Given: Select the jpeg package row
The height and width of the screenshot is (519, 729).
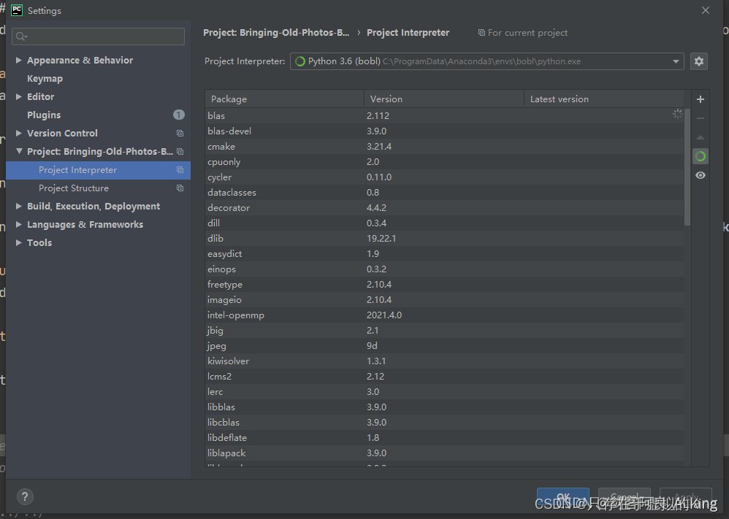Looking at the screenshot, I should [x=444, y=346].
